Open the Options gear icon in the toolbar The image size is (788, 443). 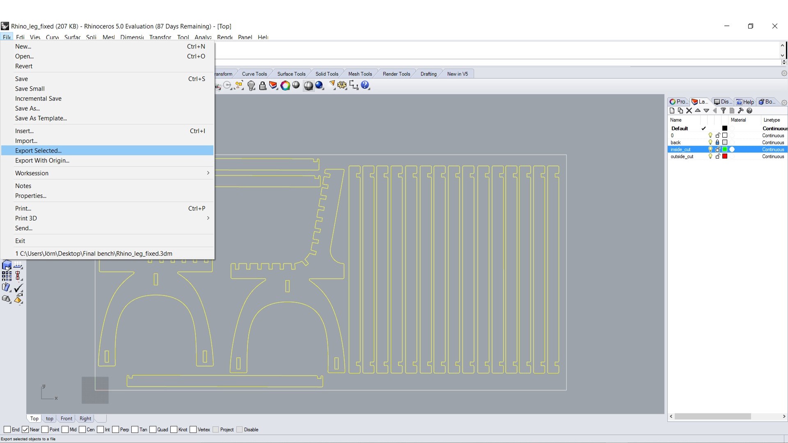[341, 85]
